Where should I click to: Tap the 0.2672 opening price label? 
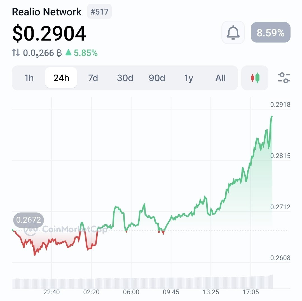pyautogui.click(x=29, y=220)
